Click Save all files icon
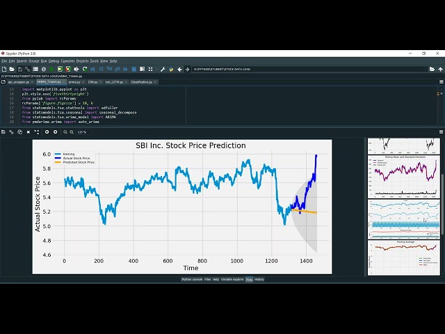 click(x=28, y=69)
